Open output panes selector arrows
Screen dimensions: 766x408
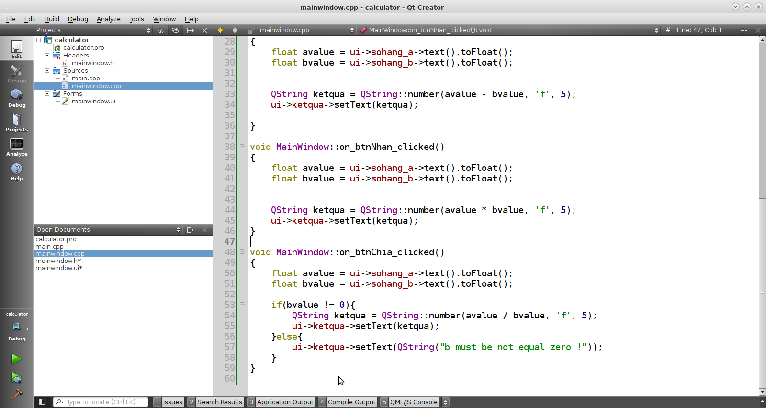tap(445, 402)
